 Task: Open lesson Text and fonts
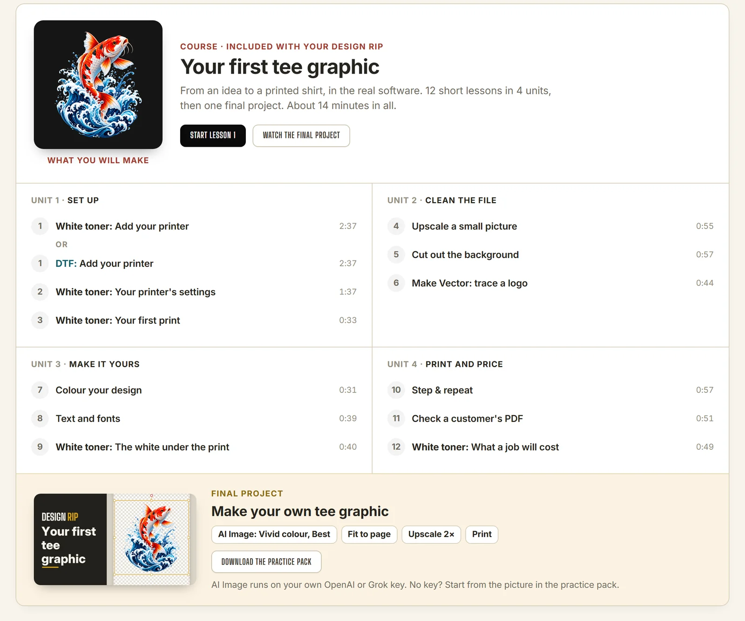pos(194,418)
